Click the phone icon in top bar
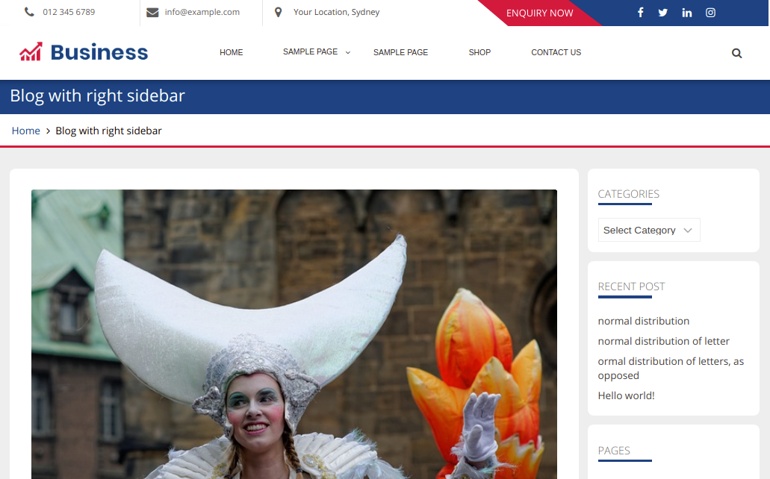Viewport: 770px width, 479px height. (29, 12)
